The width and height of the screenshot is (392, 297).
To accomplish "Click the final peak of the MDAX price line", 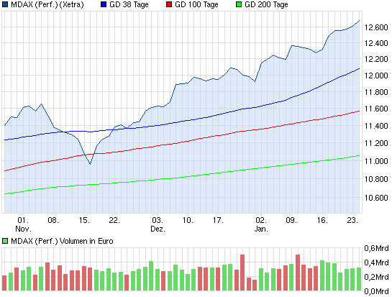I will [359, 21].
